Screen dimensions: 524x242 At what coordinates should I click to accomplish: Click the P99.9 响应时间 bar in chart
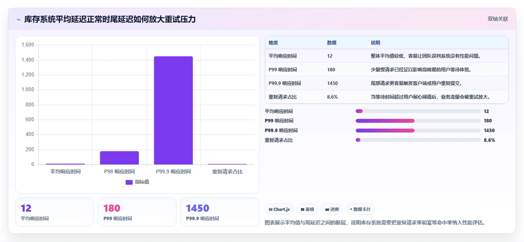tap(173, 110)
